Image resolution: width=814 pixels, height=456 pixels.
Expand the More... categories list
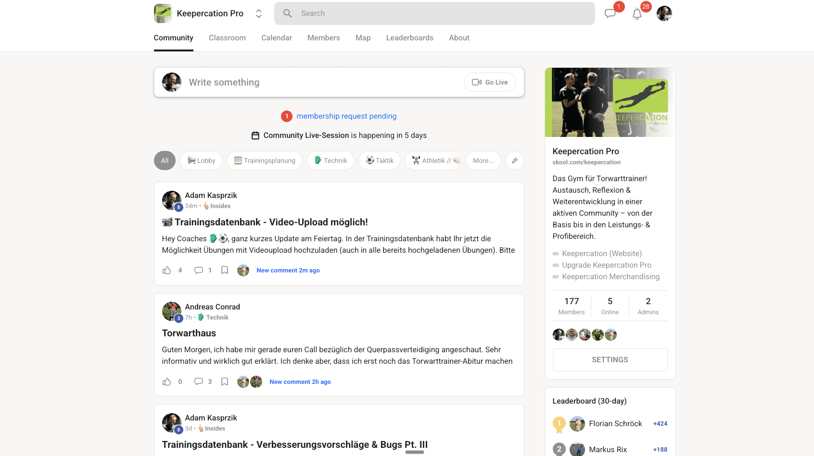pos(483,160)
